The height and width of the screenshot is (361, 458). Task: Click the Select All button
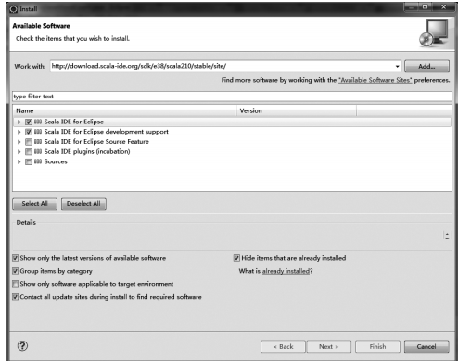pyautogui.click(x=34, y=204)
